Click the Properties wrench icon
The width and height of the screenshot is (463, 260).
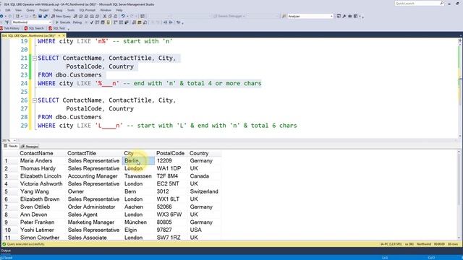pyautogui.click(x=344, y=16)
